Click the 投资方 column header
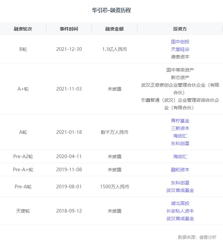 [180, 29]
